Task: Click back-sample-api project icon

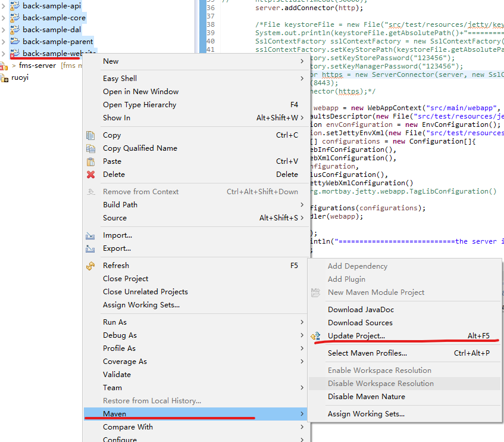Action: pos(15,6)
